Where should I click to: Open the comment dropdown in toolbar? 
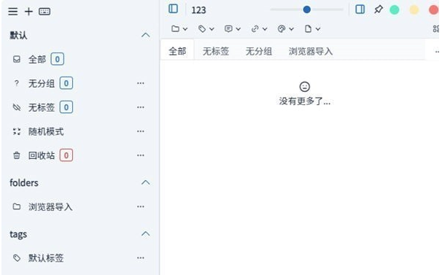click(232, 28)
